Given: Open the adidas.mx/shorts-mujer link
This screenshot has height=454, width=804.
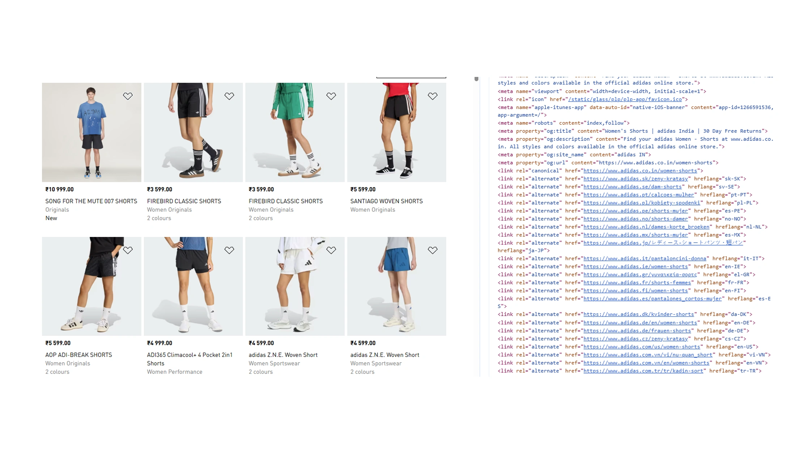Looking at the screenshot, I should pos(635,235).
